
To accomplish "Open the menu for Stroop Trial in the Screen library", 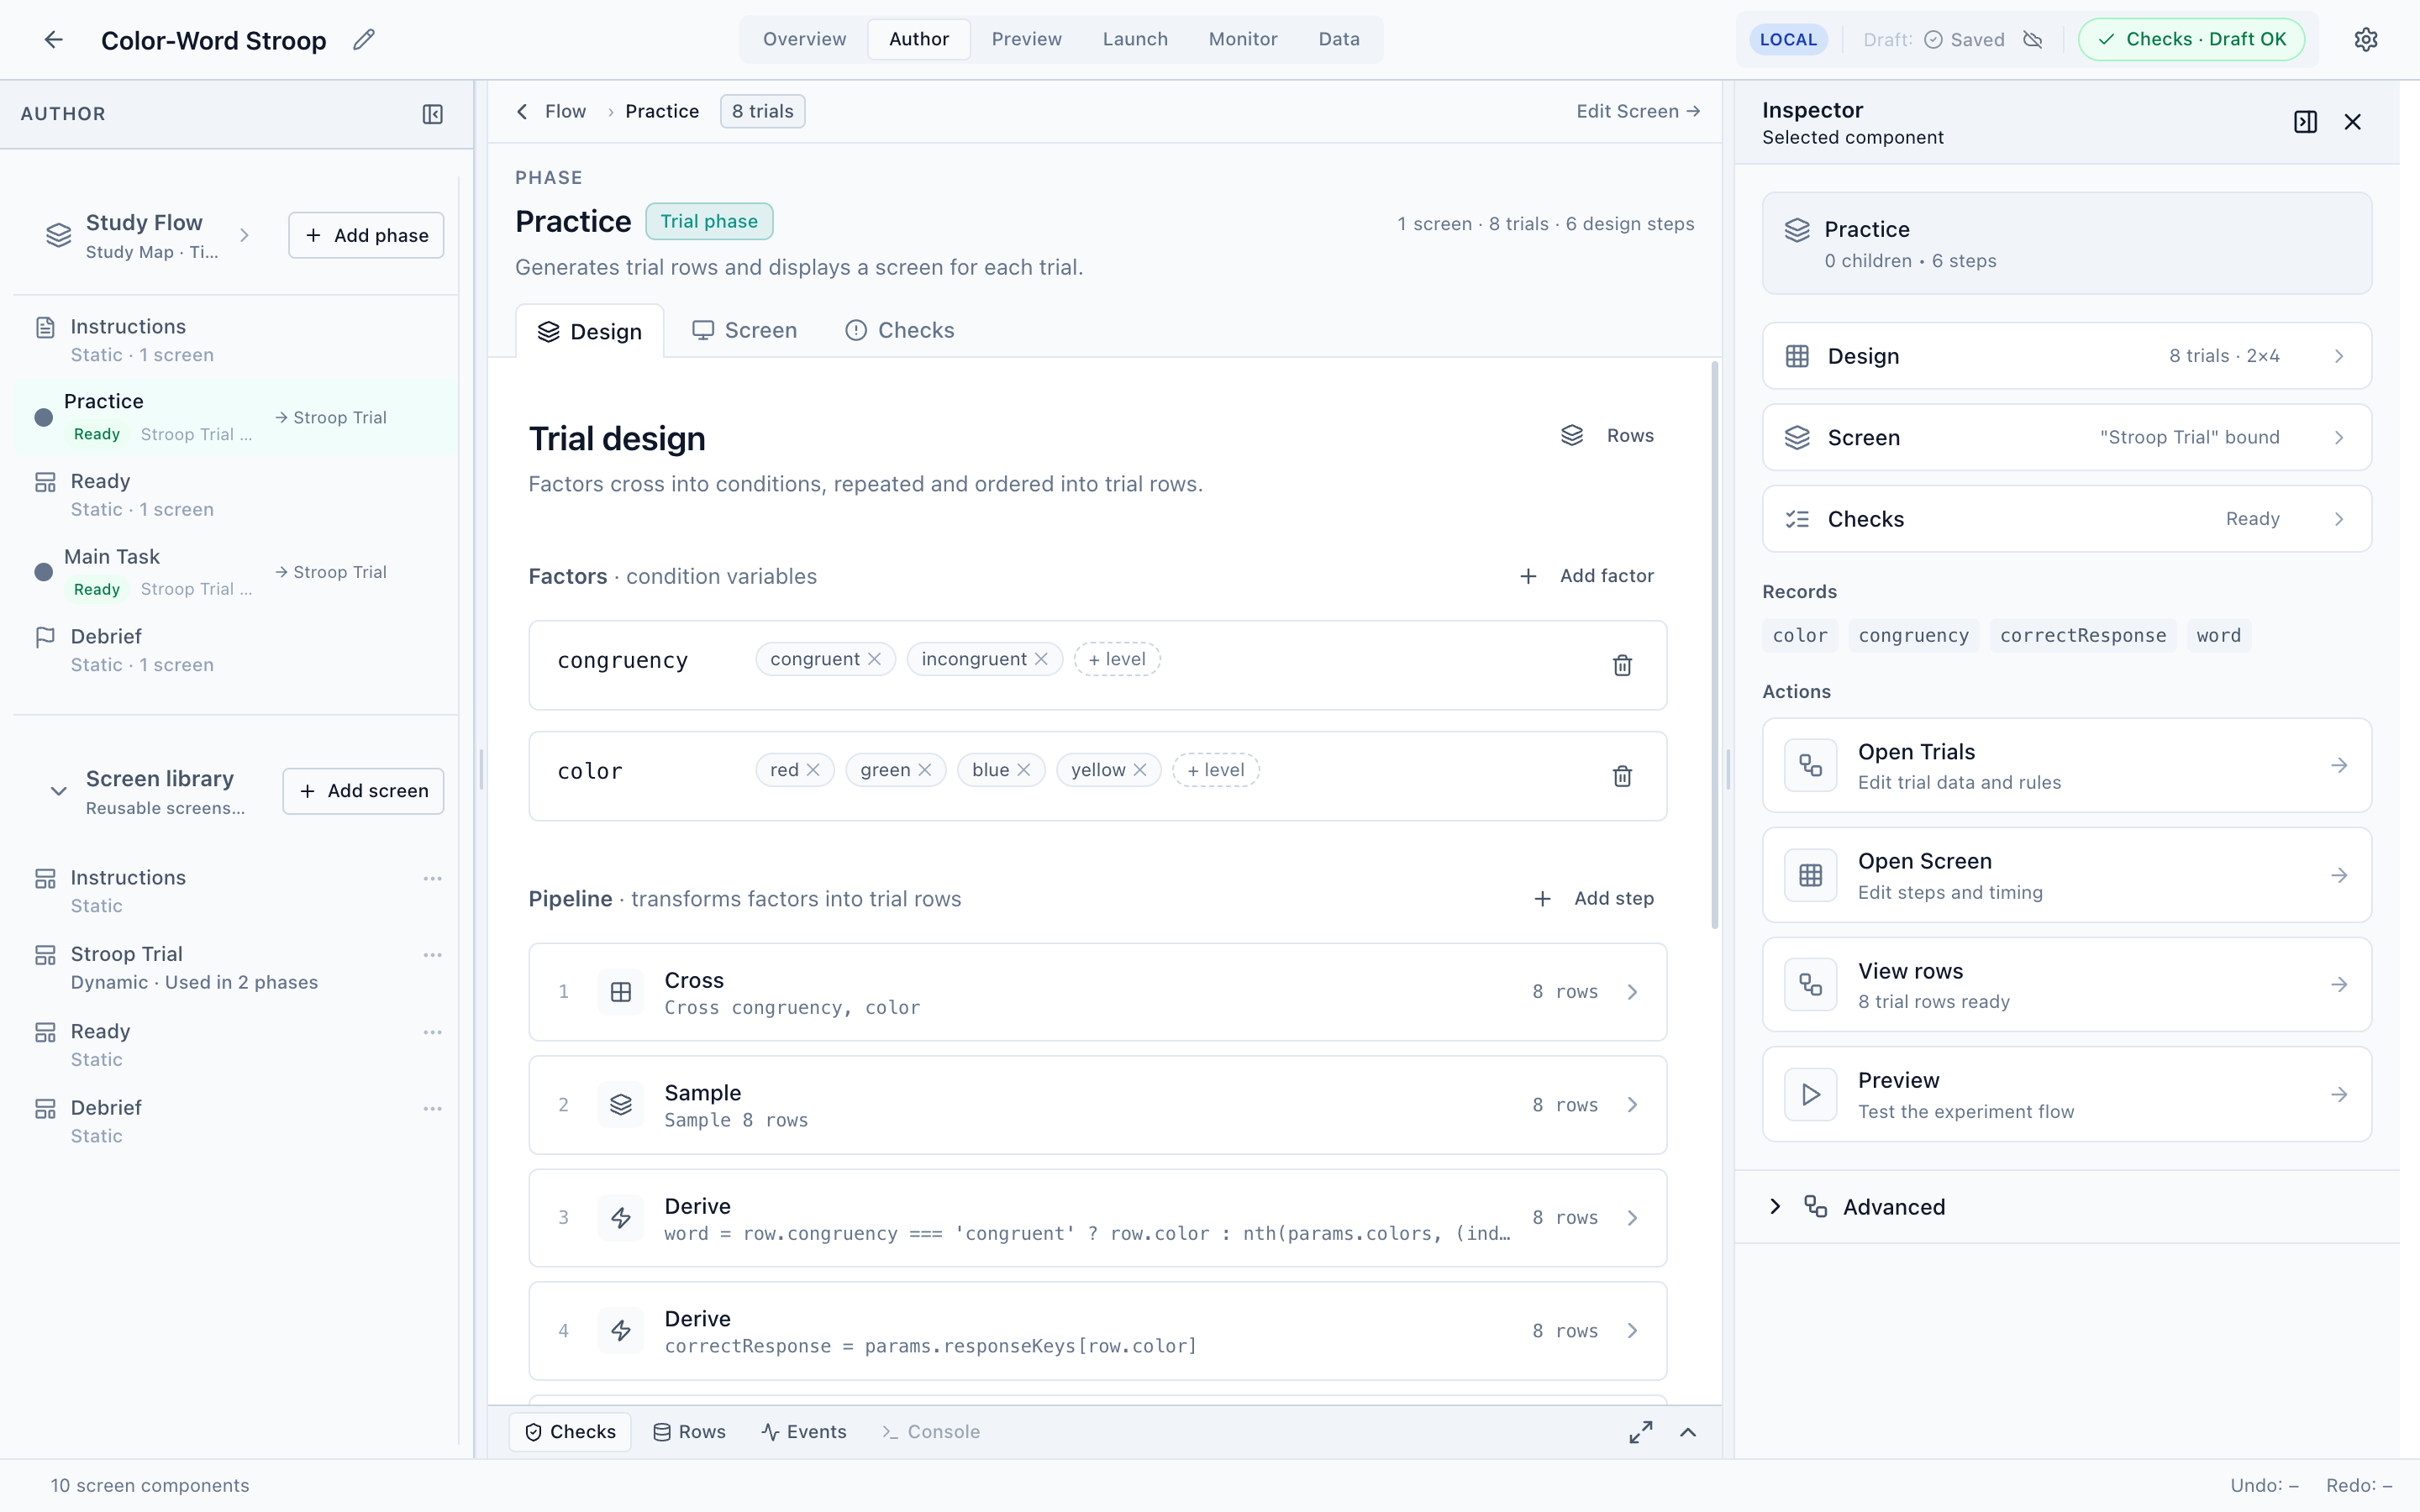I will tap(432, 955).
